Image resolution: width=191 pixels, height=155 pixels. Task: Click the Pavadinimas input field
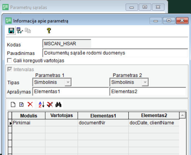tap(115, 53)
